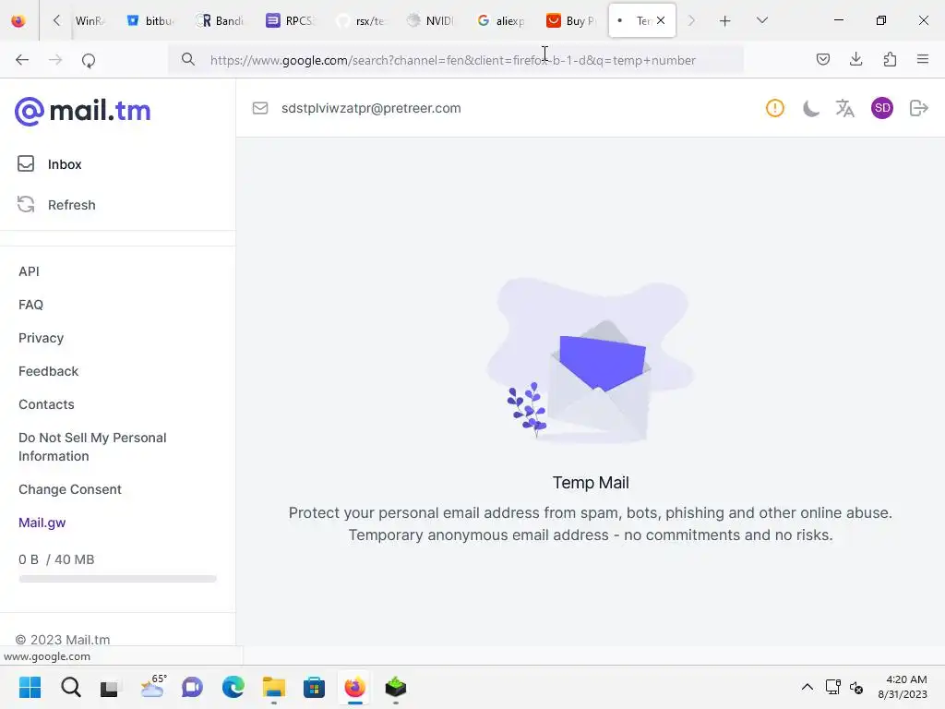Click the Temp Mail heading text
This screenshot has height=709, width=945.
591,482
